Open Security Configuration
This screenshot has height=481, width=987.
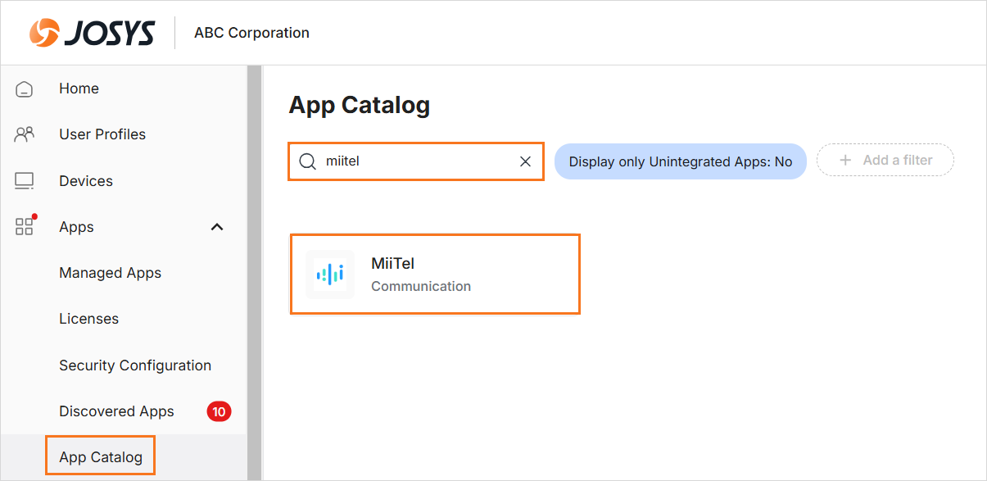[x=135, y=365]
